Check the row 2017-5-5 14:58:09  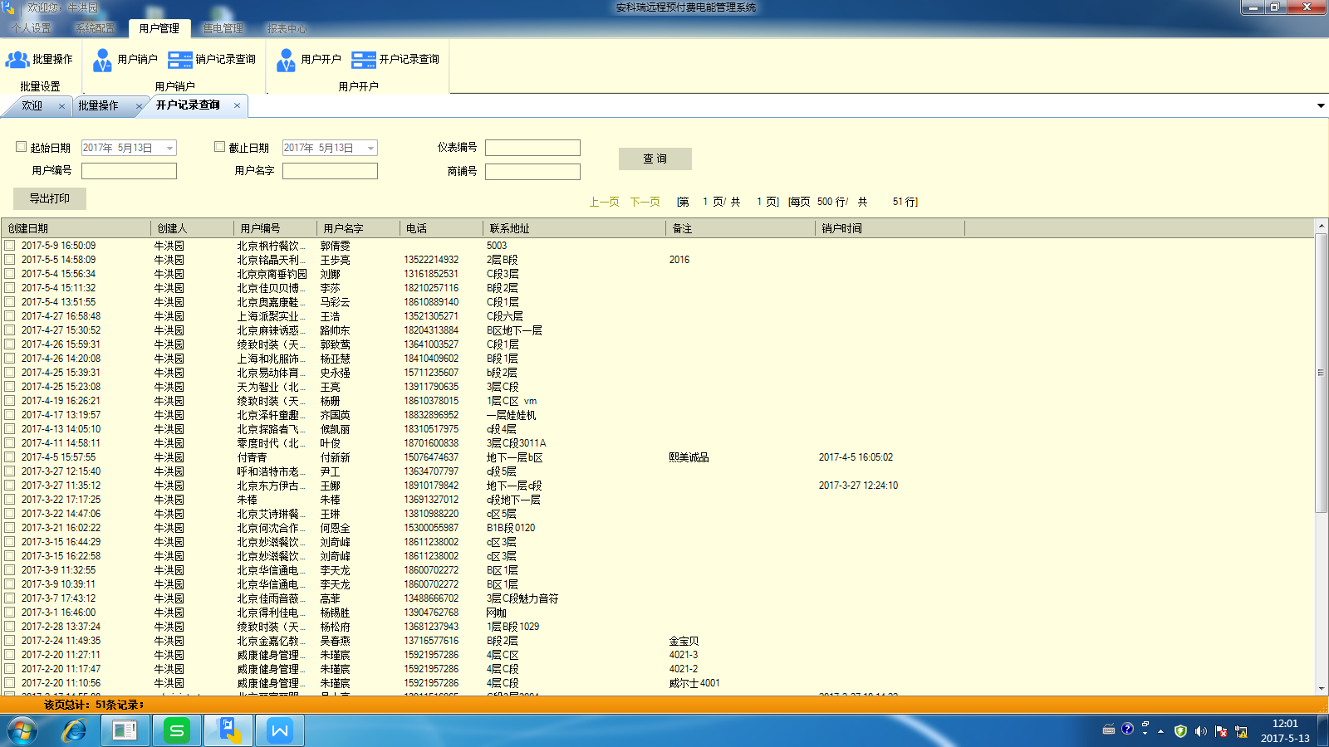pos(10,260)
